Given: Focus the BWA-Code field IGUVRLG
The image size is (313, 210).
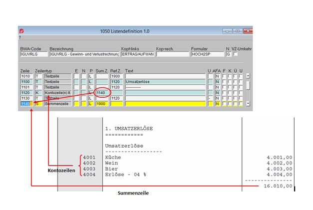Looking at the screenshot, I should [x=34, y=54].
